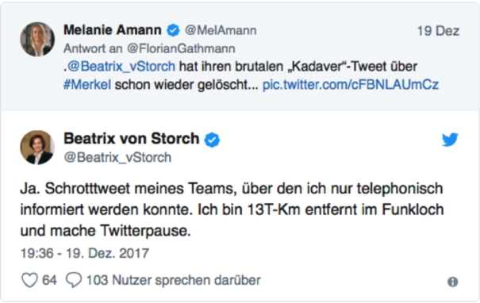The height and width of the screenshot is (303, 480).
Task: Click the @FlorianGathmann reply mention
Action: (181, 48)
